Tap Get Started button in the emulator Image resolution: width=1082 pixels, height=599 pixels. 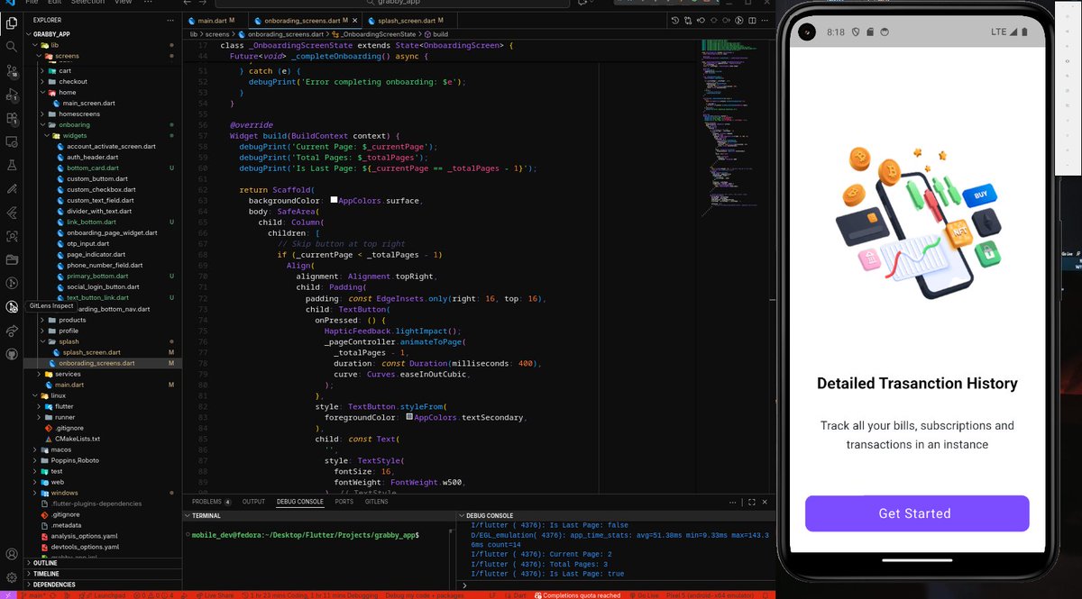coord(917,513)
